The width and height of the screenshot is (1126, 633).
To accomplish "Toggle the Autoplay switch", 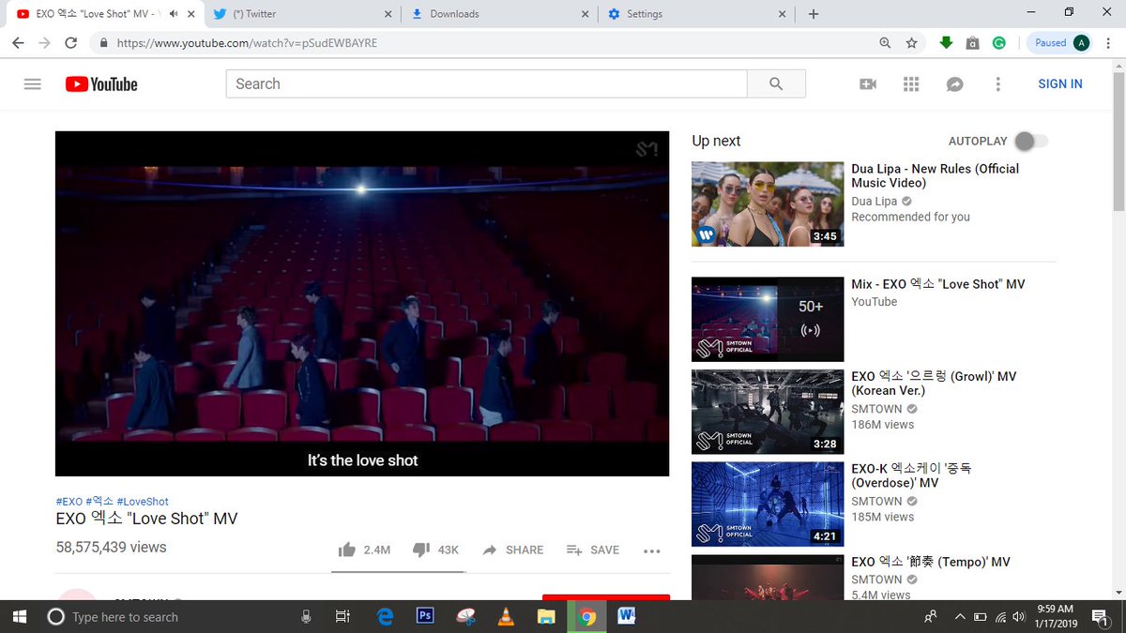I will pyautogui.click(x=1031, y=141).
